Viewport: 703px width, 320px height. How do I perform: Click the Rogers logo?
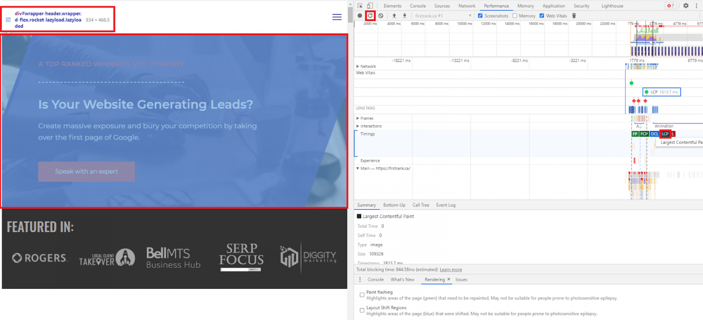coord(40,258)
